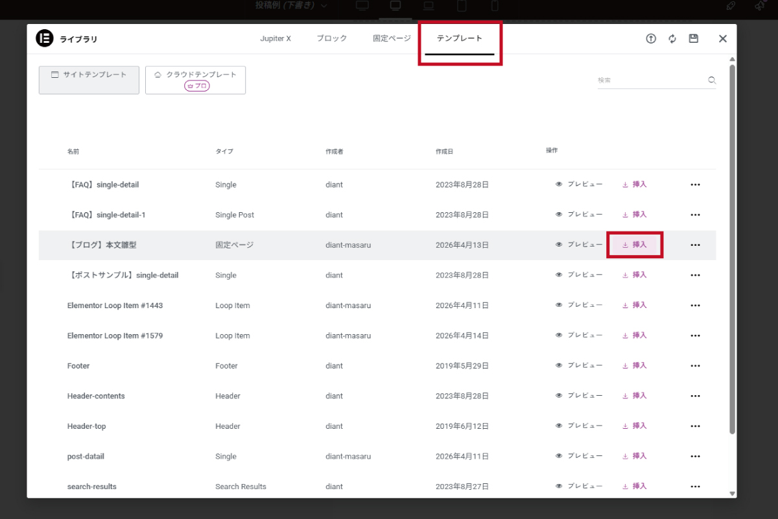The image size is (778, 519).
Task: Preview the Elementor Loop Item #1443 template
Action: pyautogui.click(x=579, y=305)
